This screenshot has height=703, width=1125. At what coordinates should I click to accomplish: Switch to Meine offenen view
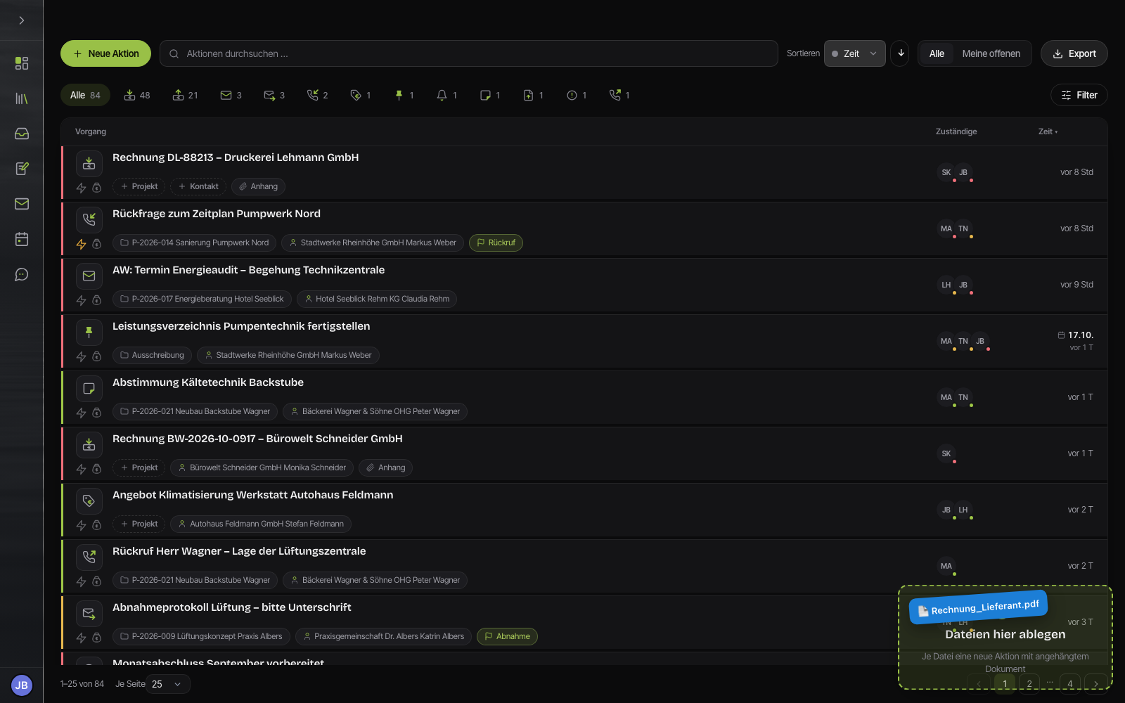pyautogui.click(x=991, y=53)
